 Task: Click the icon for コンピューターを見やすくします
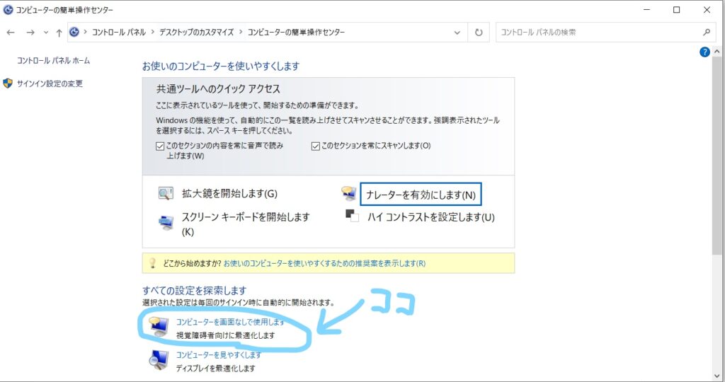point(159,360)
